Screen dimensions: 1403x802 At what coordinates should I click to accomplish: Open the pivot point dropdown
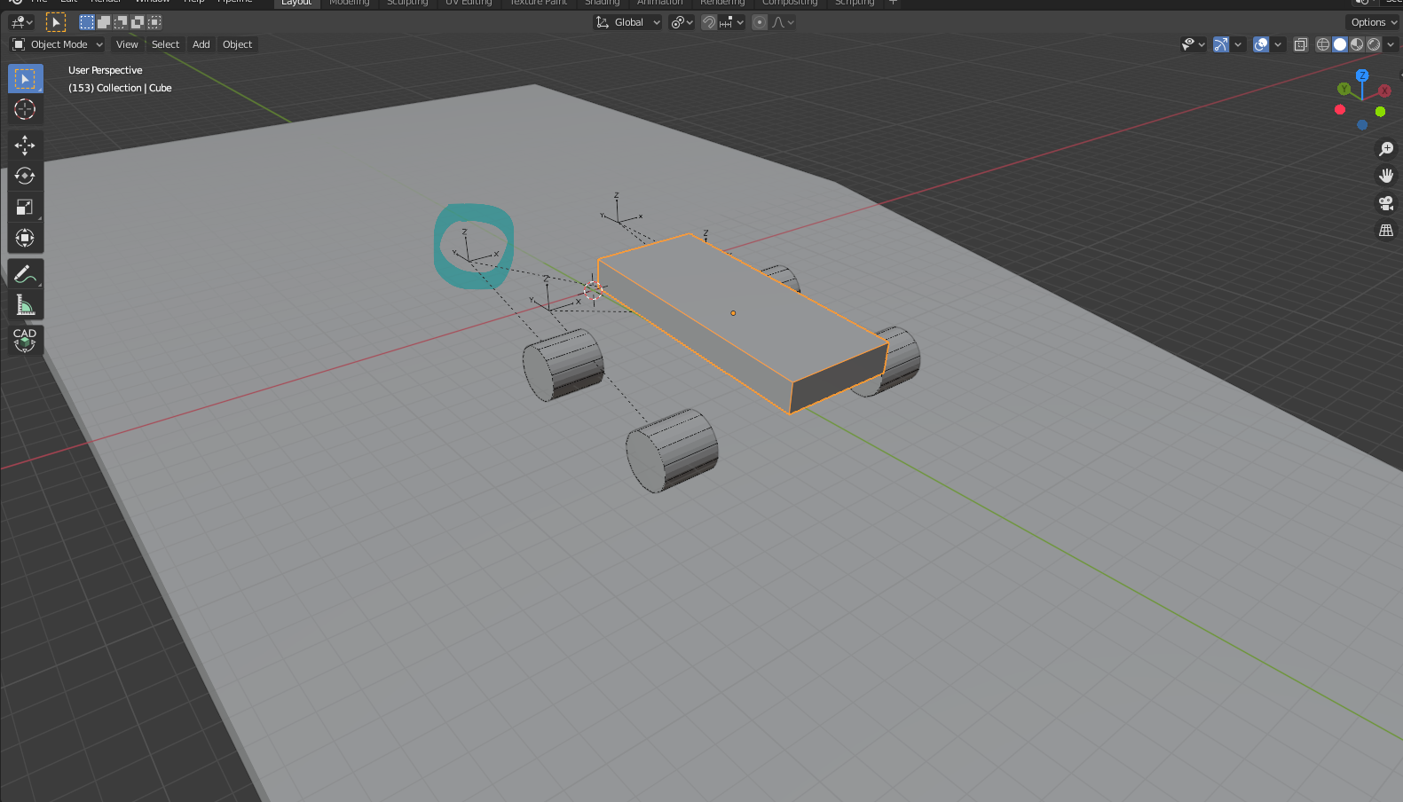(682, 22)
